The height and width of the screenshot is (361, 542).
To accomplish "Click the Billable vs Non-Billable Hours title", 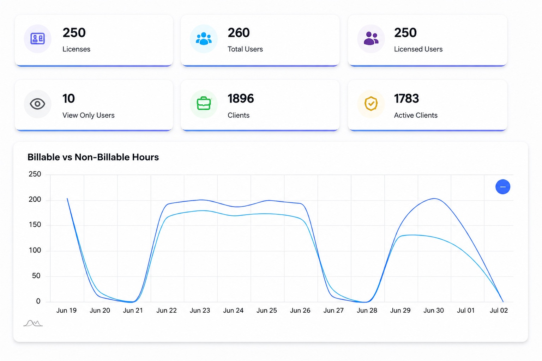I will point(93,157).
